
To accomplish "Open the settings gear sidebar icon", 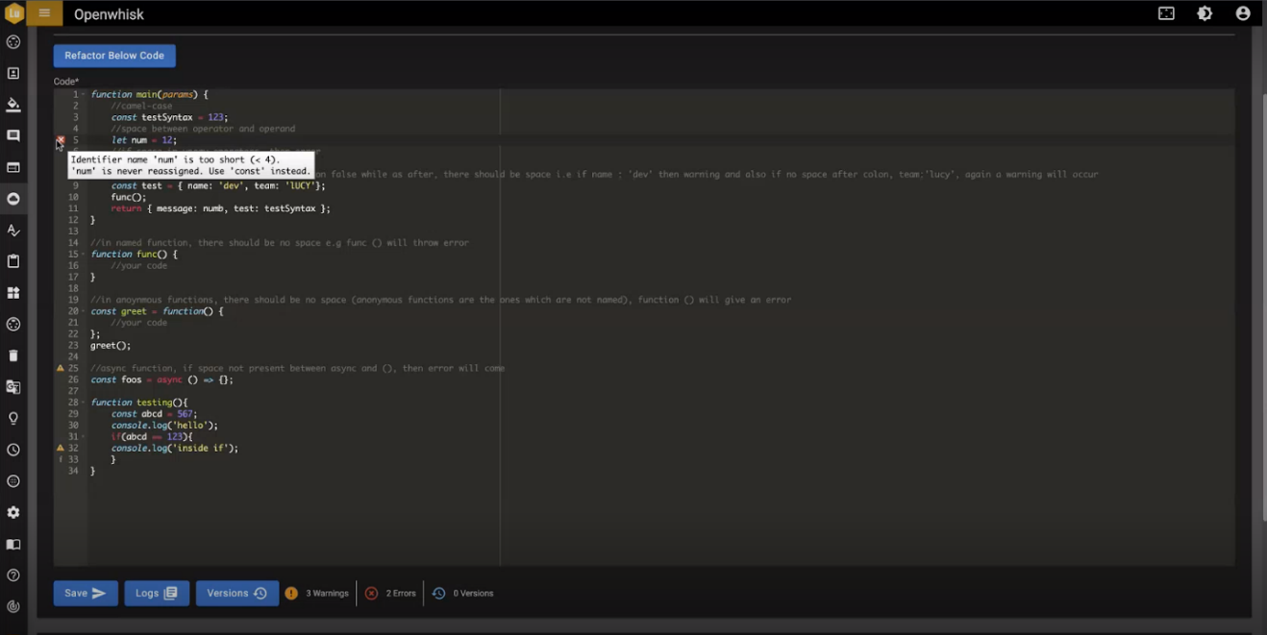I will coord(13,513).
